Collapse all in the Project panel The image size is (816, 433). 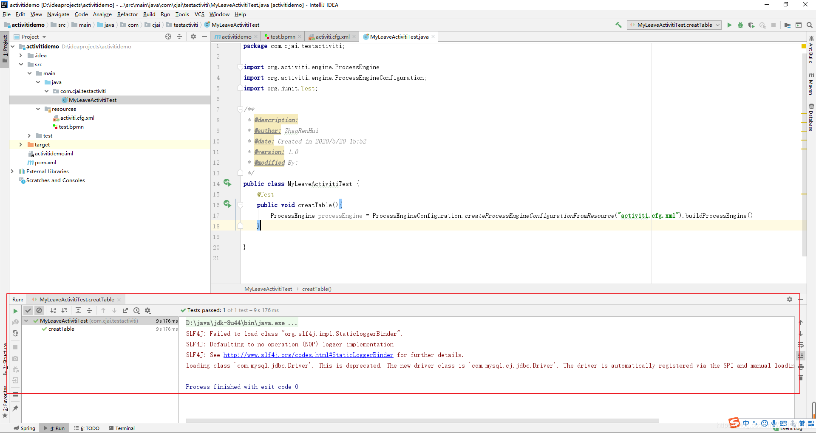179,37
